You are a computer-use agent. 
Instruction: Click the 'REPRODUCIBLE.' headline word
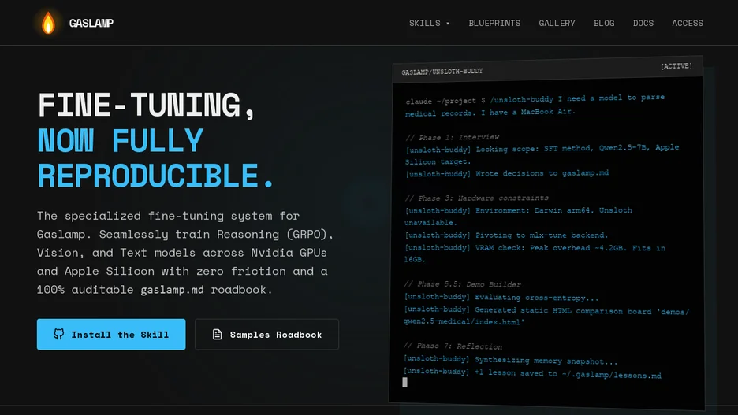click(x=155, y=176)
